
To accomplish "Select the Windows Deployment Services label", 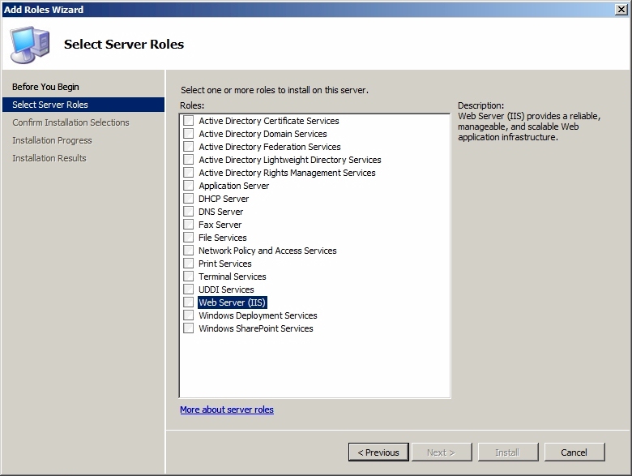I will point(258,315).
